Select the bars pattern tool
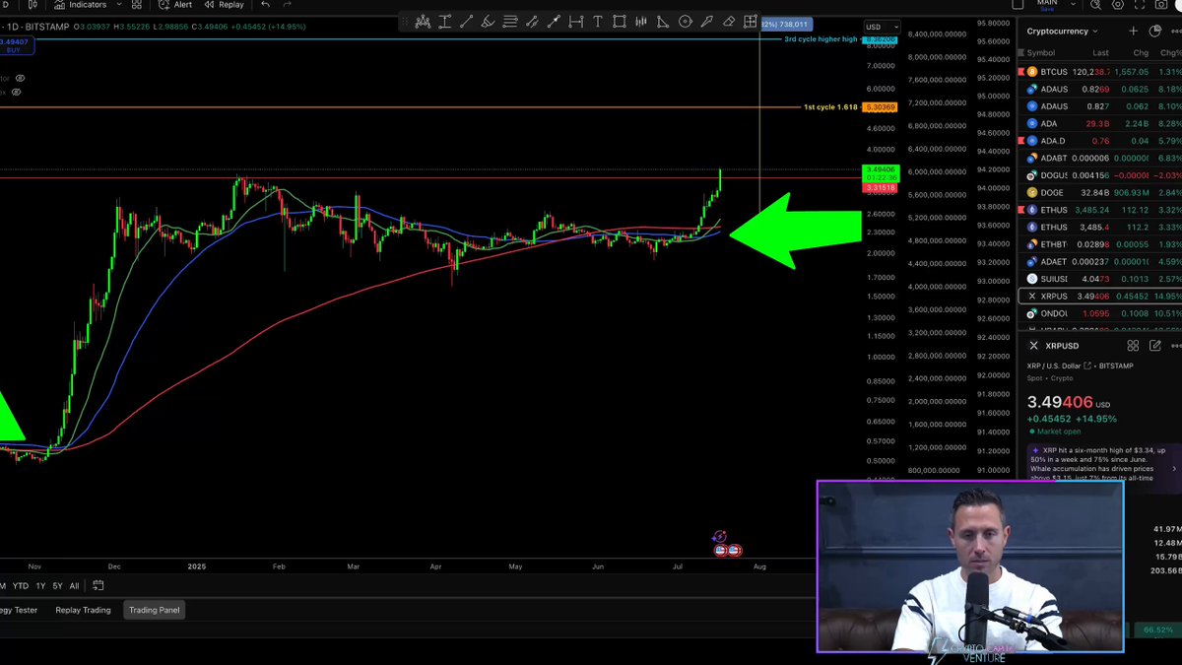The height and width of the screenshot is (665, 1182). click(x=640, y=22)
